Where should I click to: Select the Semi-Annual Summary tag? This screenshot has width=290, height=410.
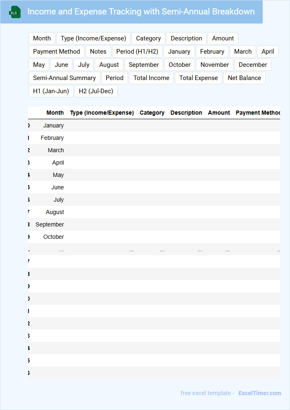64,78
